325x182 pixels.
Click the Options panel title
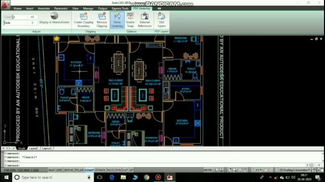coord(132,31)
